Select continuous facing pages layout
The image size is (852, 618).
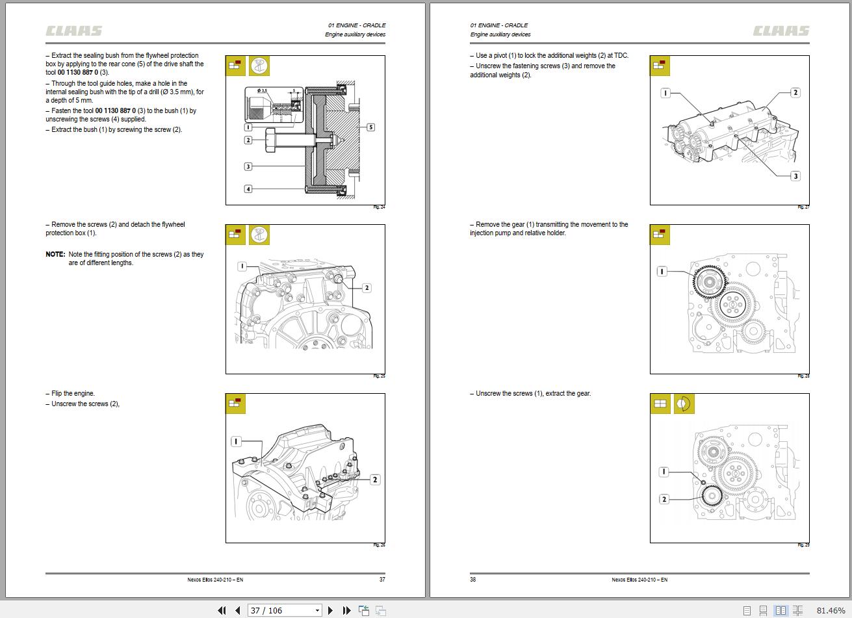pyautogui.click(x=798, y=611)
